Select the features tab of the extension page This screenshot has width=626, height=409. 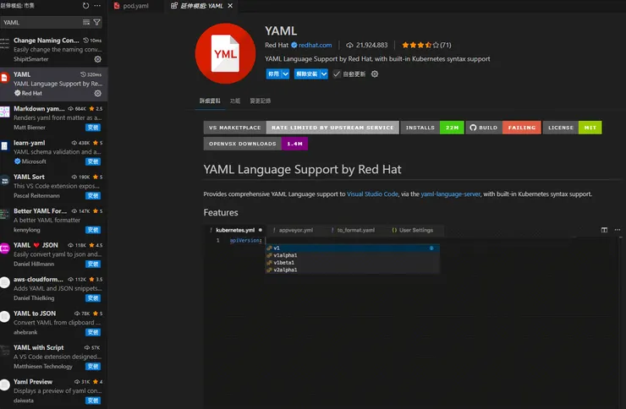pyautogui.click(x=235, y=101)
